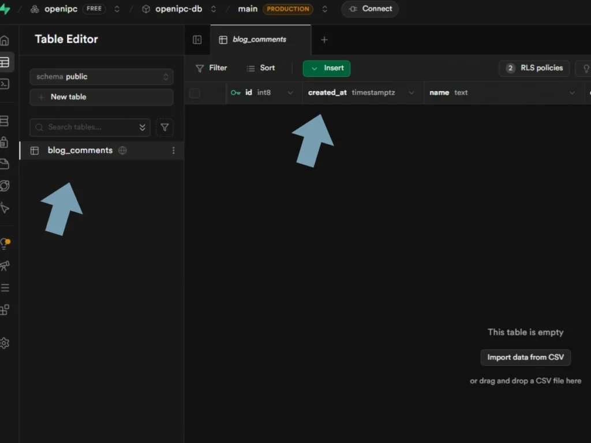The image size is (591, 443).
Task: Open the Logs list sidebar icon
Action: pos(5,288)
